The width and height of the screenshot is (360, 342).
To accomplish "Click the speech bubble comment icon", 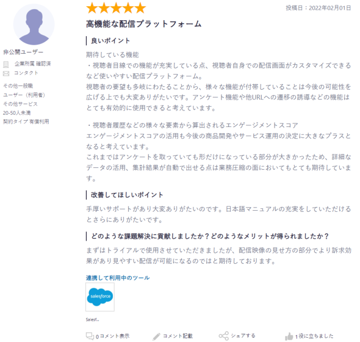I will tap(90, 337).
